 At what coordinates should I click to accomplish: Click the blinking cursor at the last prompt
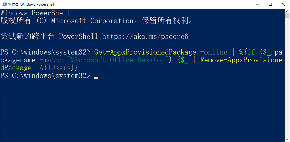96,78
